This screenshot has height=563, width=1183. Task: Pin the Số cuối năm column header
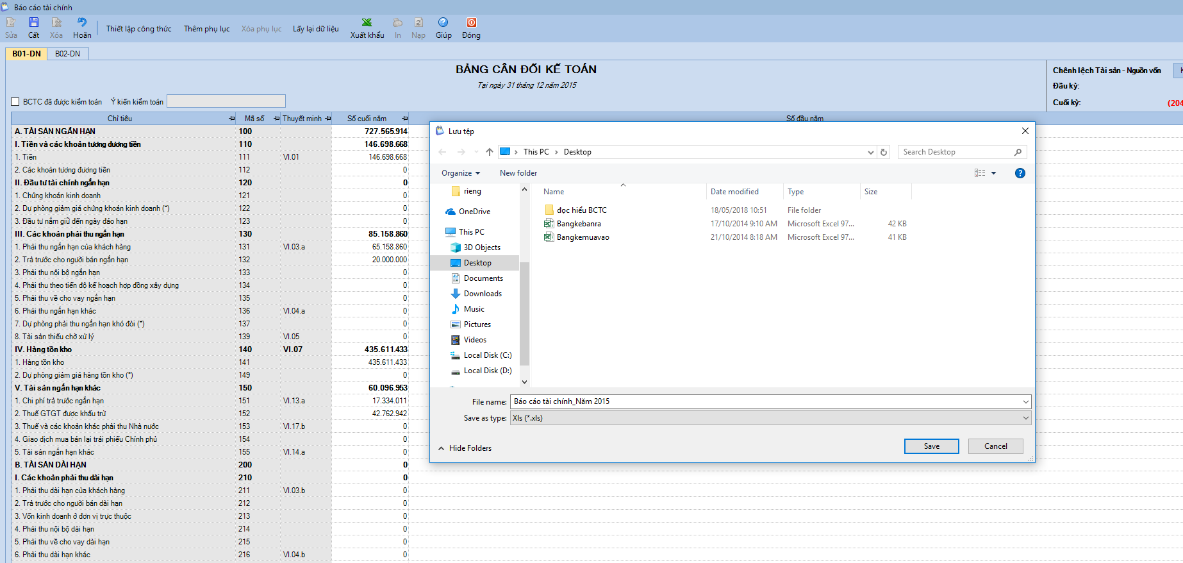[x=405, y=119]
